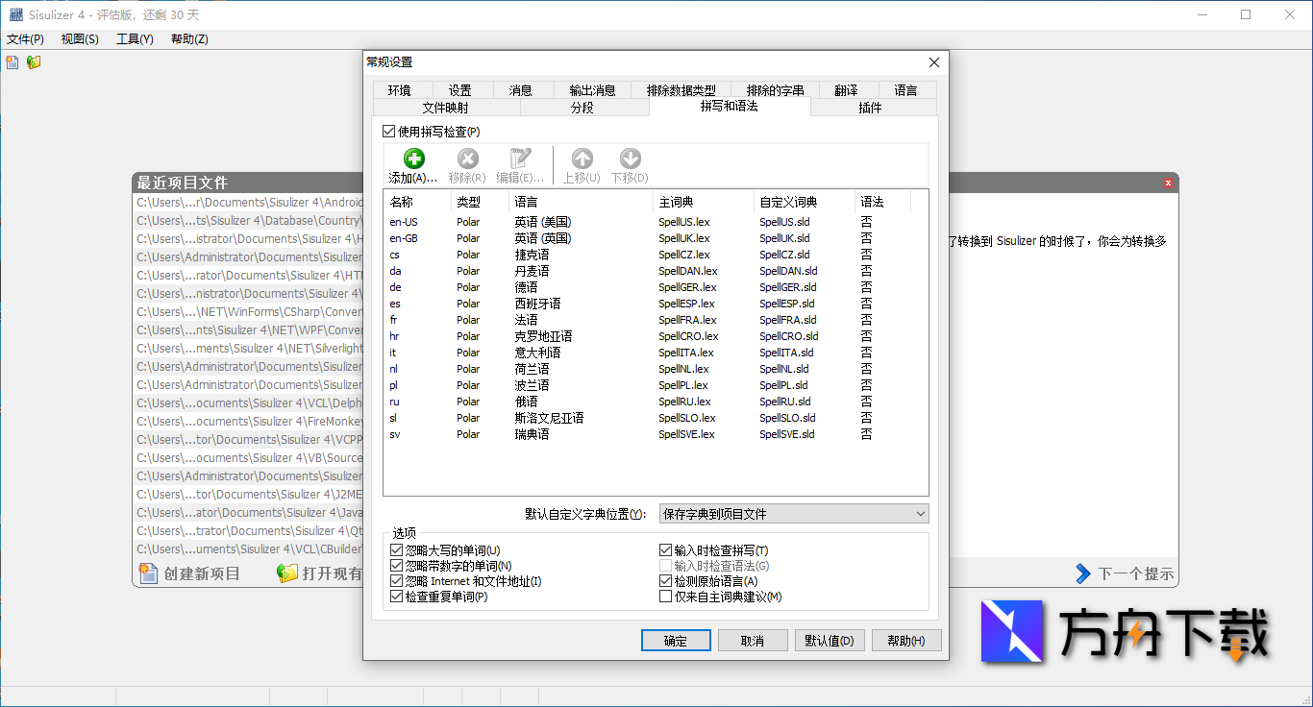This screenshot has width=1313, height=707.
Task: Click the Move Down (下移) arrow icon
Action: pyautogui.click(x=629, y=157)
